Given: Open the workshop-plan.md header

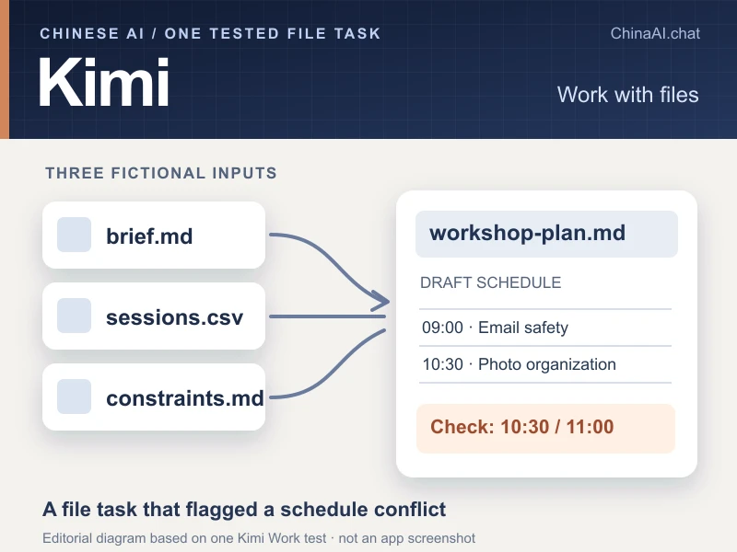Looking at the screenshot, I should (546, 234).
